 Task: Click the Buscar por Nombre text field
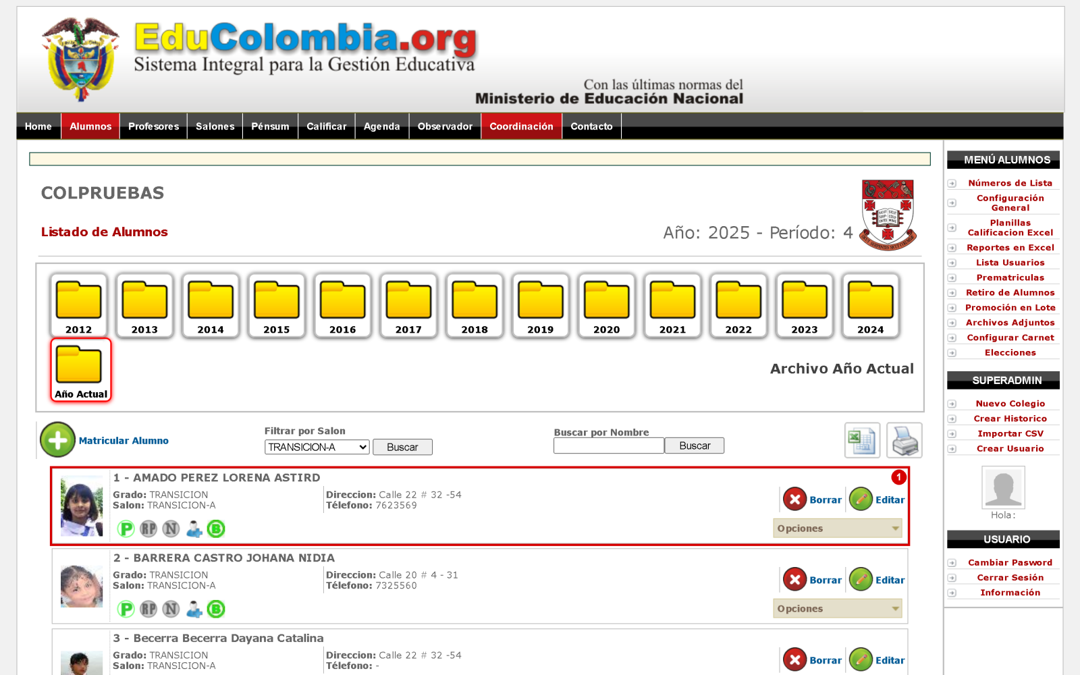click(609, 446)
